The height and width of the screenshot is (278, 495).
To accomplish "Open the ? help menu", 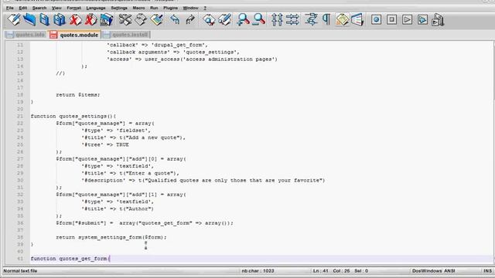I will [x=205, y=8].
